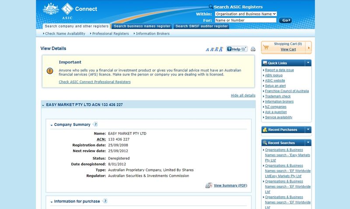Select the smallest font size icon
Image resolution: width=350 pixels, height=209 pixels.
point(207,49)
